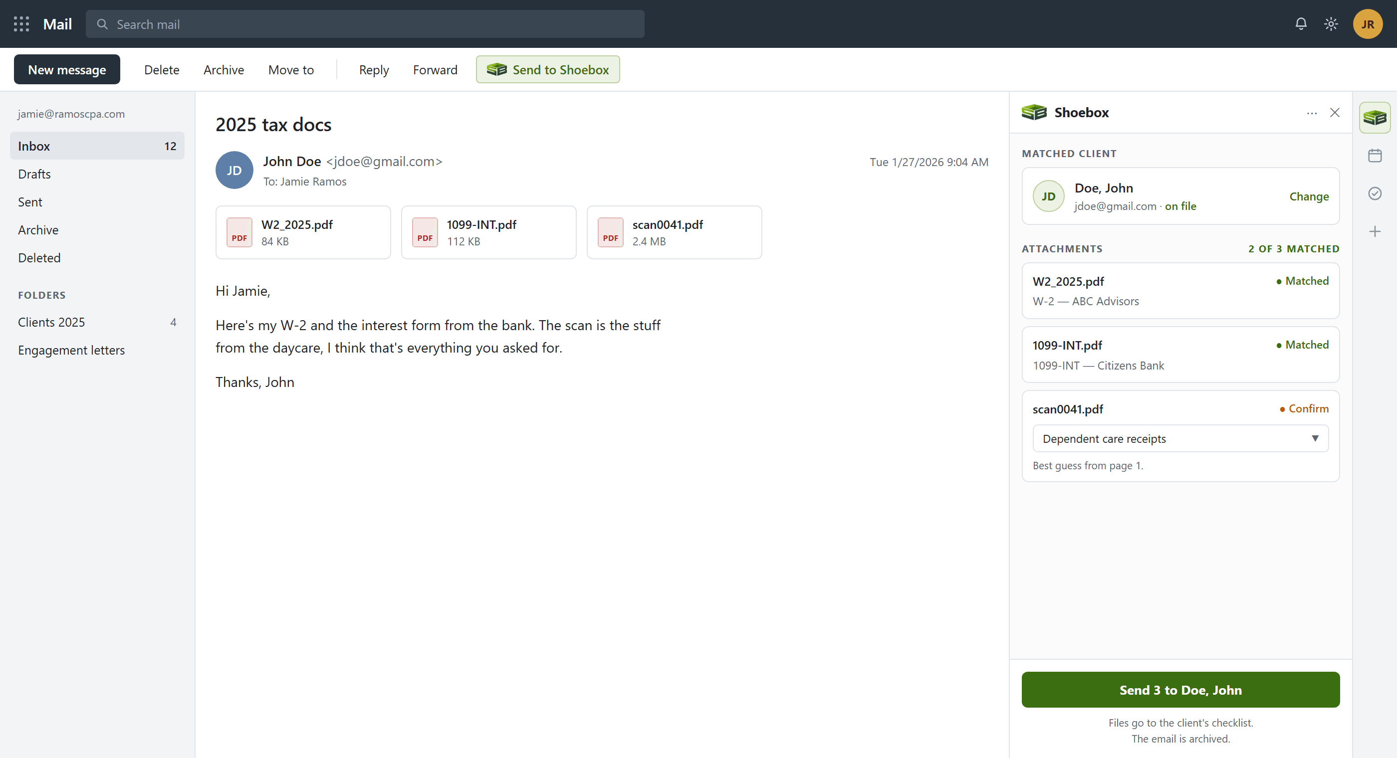
Task: Click the sender address jdoe@gmail.com
Action: tap(384, 162)
